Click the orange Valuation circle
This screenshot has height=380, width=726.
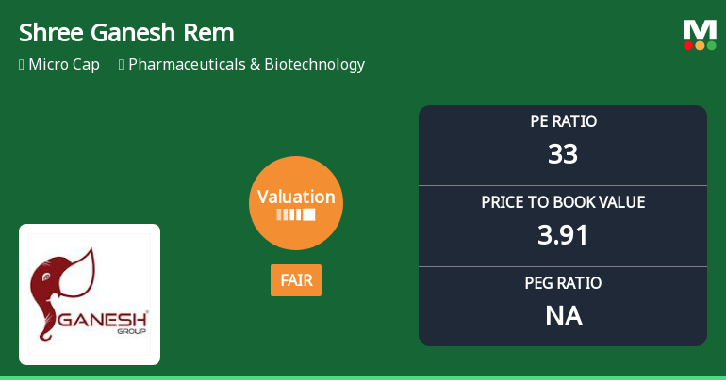(x=296, y=202)
